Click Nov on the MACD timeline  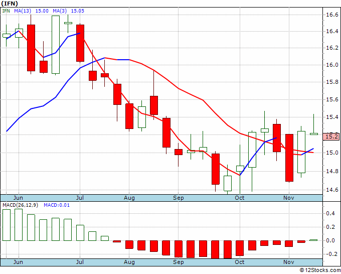point(289,262)
